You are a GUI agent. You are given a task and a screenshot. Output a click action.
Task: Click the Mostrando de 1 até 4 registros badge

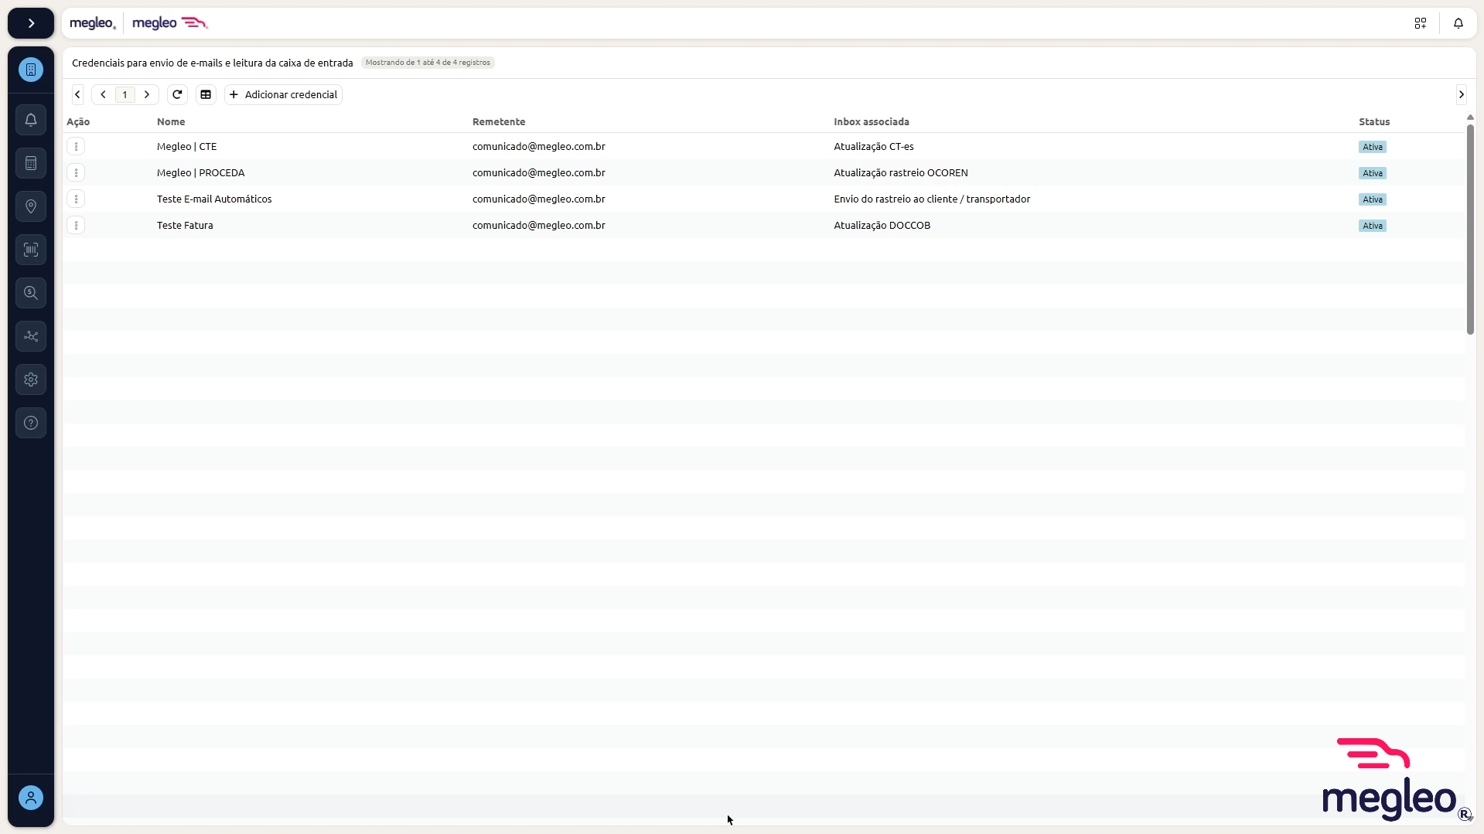click(x=428, y=63)
